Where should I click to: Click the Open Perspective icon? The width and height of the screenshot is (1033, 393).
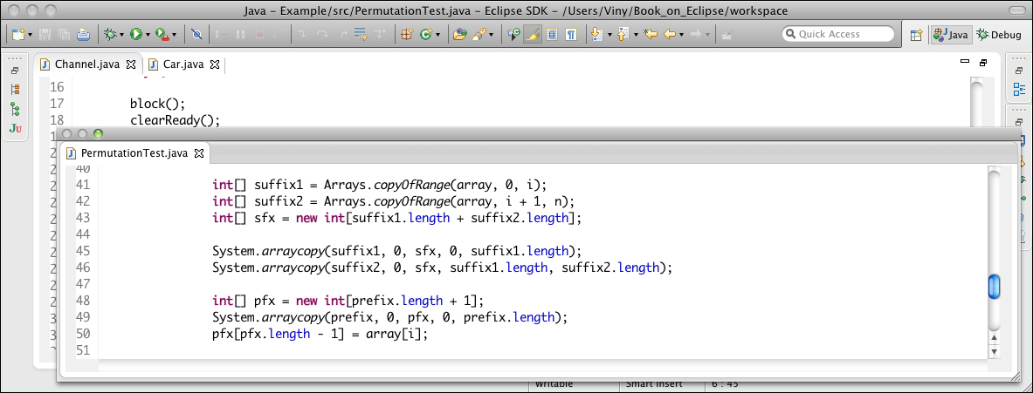916,35
